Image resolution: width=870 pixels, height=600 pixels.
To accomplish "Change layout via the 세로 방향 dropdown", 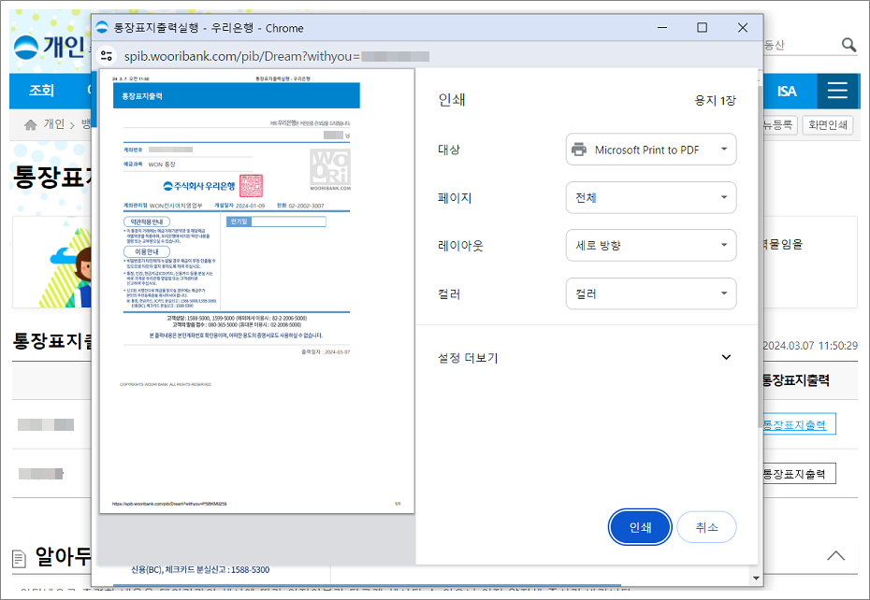I will coord(651,245).
